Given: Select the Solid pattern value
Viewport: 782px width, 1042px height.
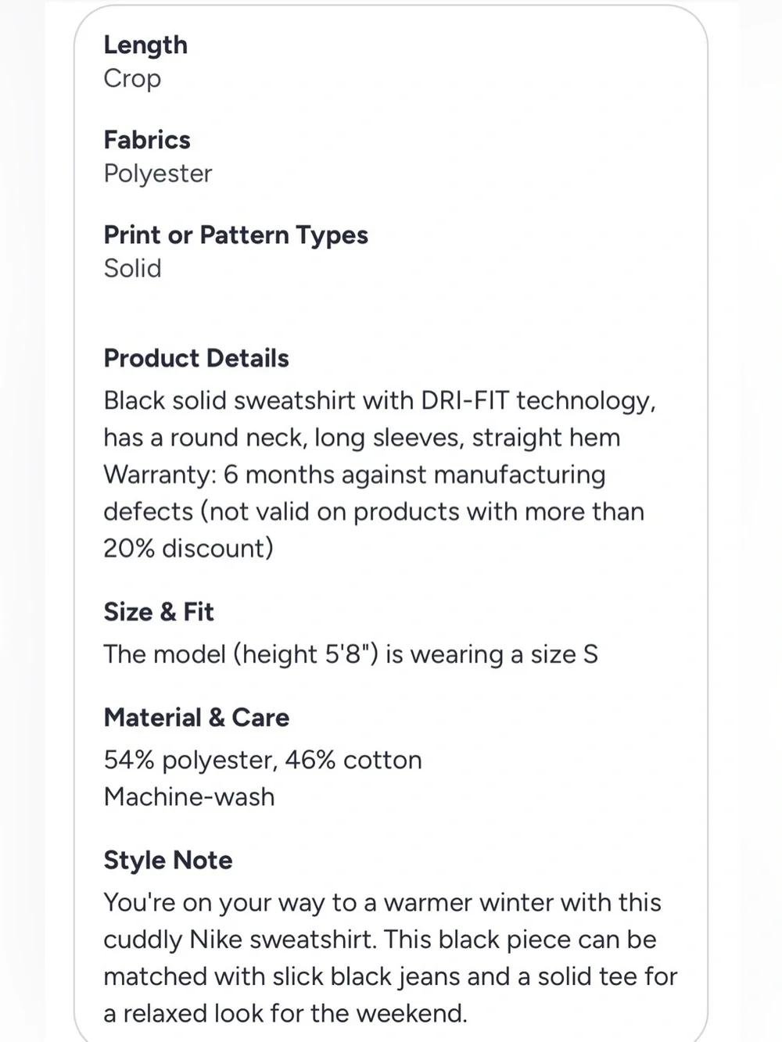Looking at the screenshot, I should [x=132, y=268].
